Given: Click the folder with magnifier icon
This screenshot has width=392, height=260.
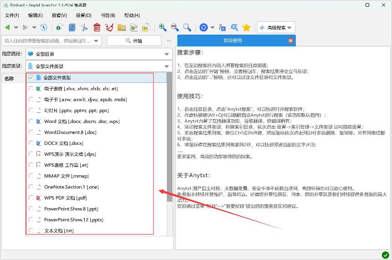Looking at the screenshot, I should coord(122,27).
